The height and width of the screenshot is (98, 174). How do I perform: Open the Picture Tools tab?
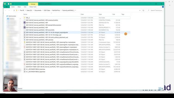pos(33,7)
